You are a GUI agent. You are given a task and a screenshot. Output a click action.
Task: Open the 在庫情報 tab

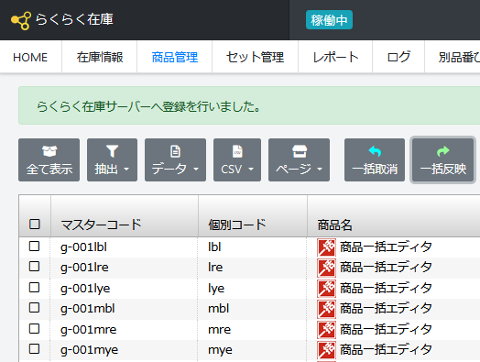100,57
